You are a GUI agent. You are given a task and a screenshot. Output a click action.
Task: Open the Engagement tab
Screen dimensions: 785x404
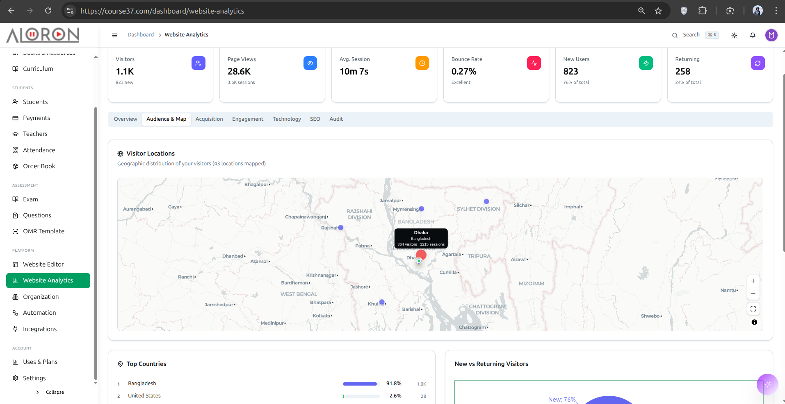click(x=248, y=119)
